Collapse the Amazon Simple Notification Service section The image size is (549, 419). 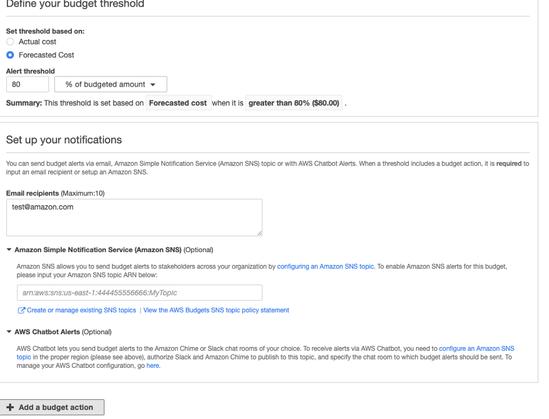click(8, 249)
